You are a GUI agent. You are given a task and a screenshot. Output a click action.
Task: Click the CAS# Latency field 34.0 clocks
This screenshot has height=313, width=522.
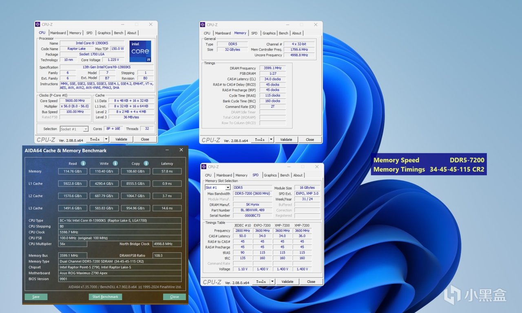coord(273,79)
